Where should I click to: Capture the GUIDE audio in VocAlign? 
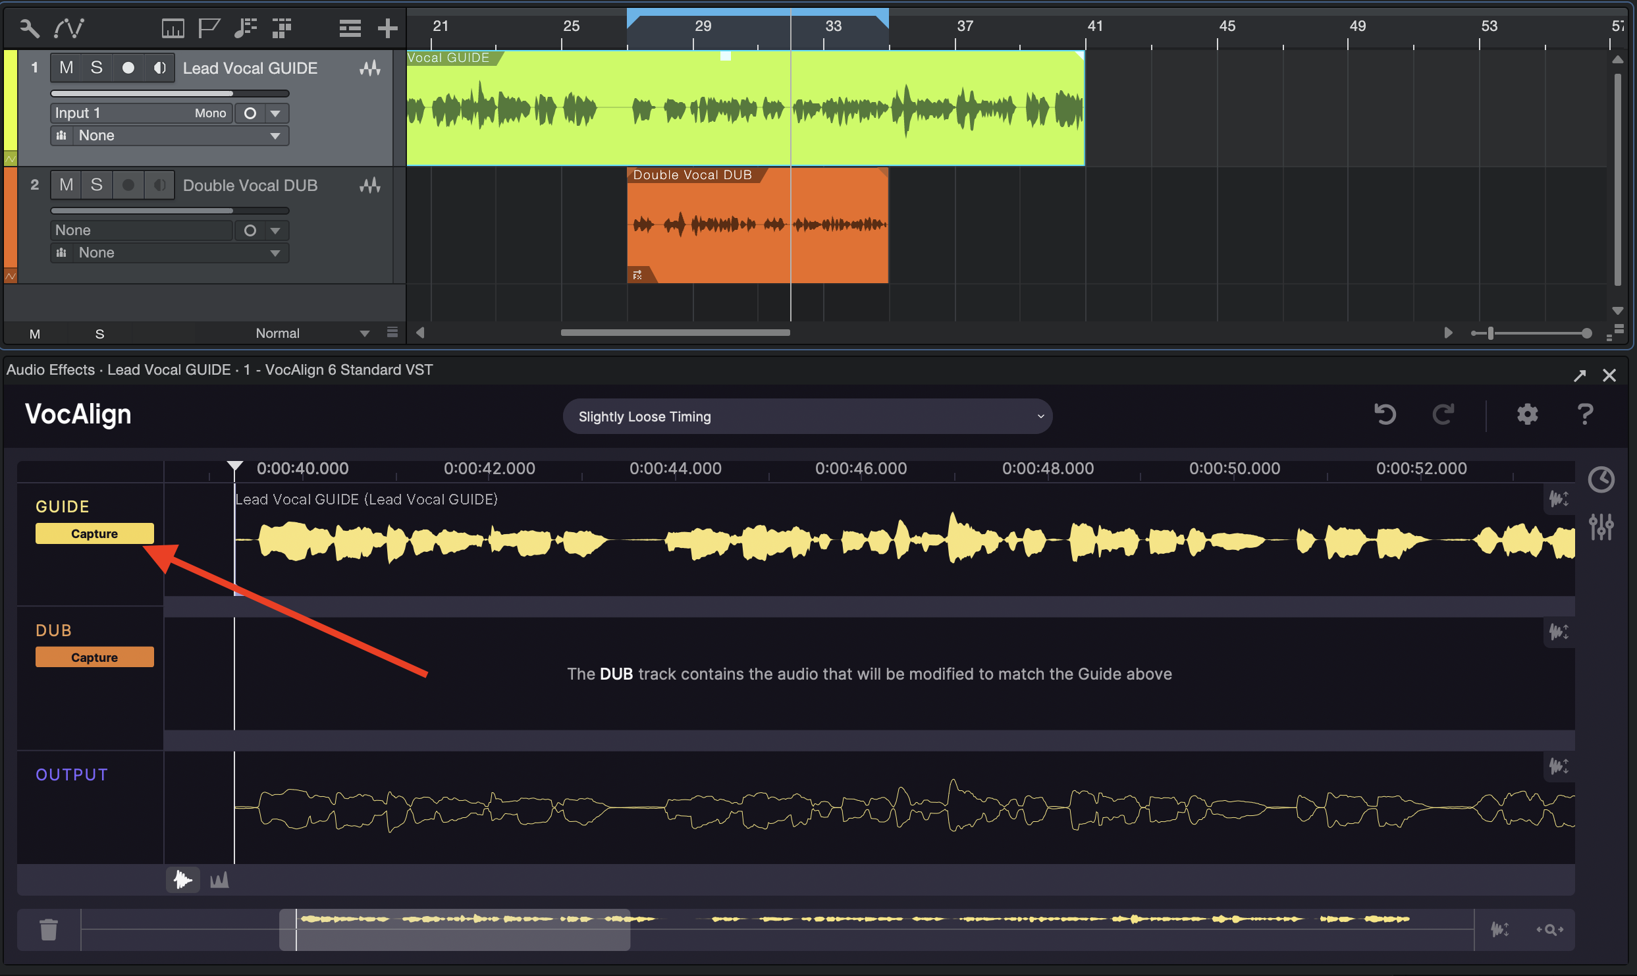(x=94, y=533)
